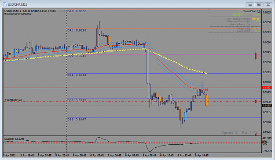The image size is (275, 160).
Task: Click the distance from high readout
Action: click(x=243, y=21)
